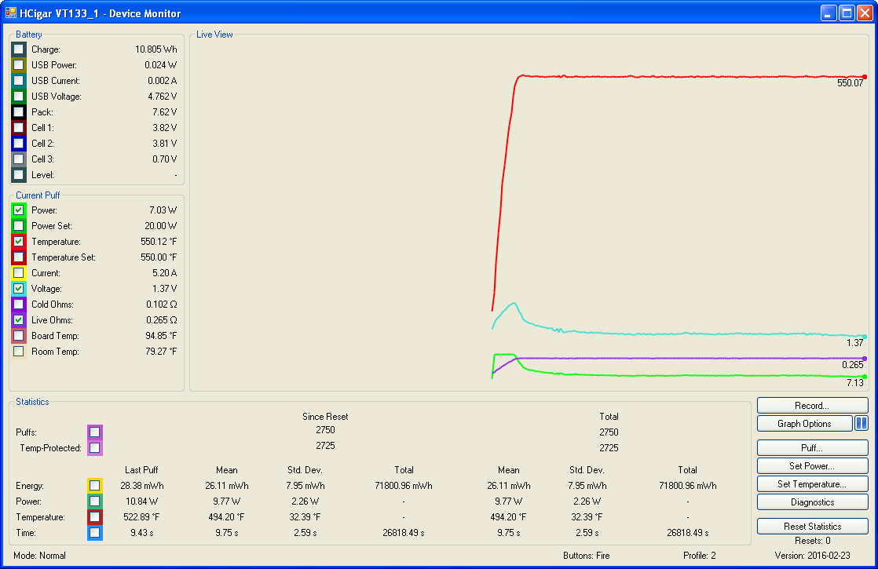This screenshot has width=878, height=569.
Task: Open the Set Temperature dialog
Action: 812,484
